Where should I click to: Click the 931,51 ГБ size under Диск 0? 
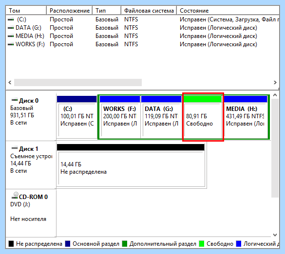pos(22,115)
